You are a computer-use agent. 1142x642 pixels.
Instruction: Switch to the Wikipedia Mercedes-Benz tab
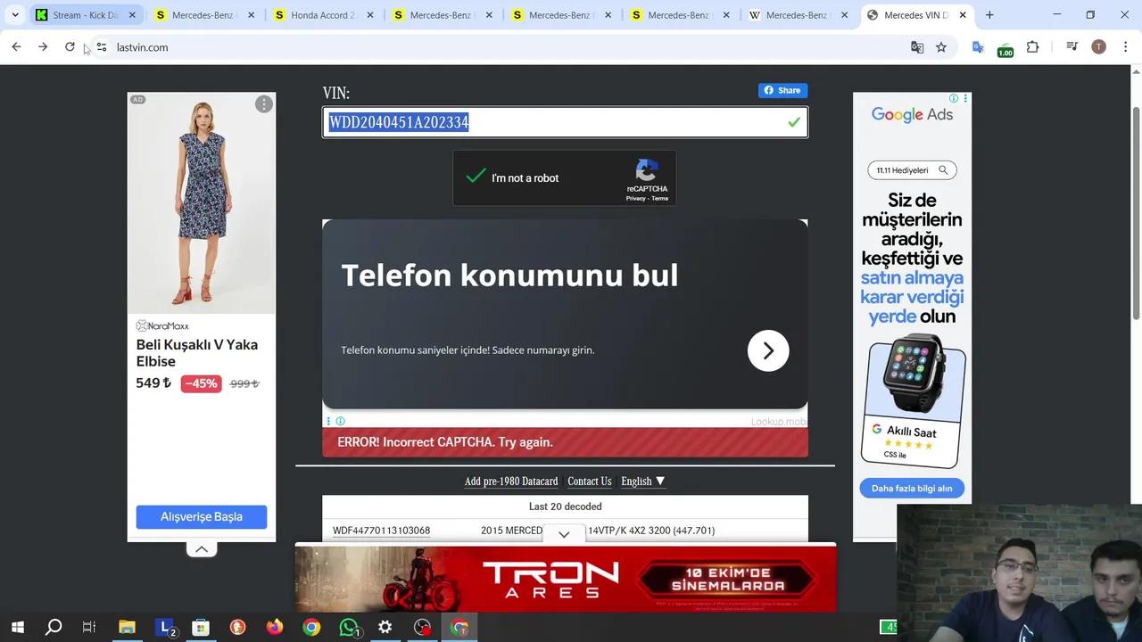799,15
